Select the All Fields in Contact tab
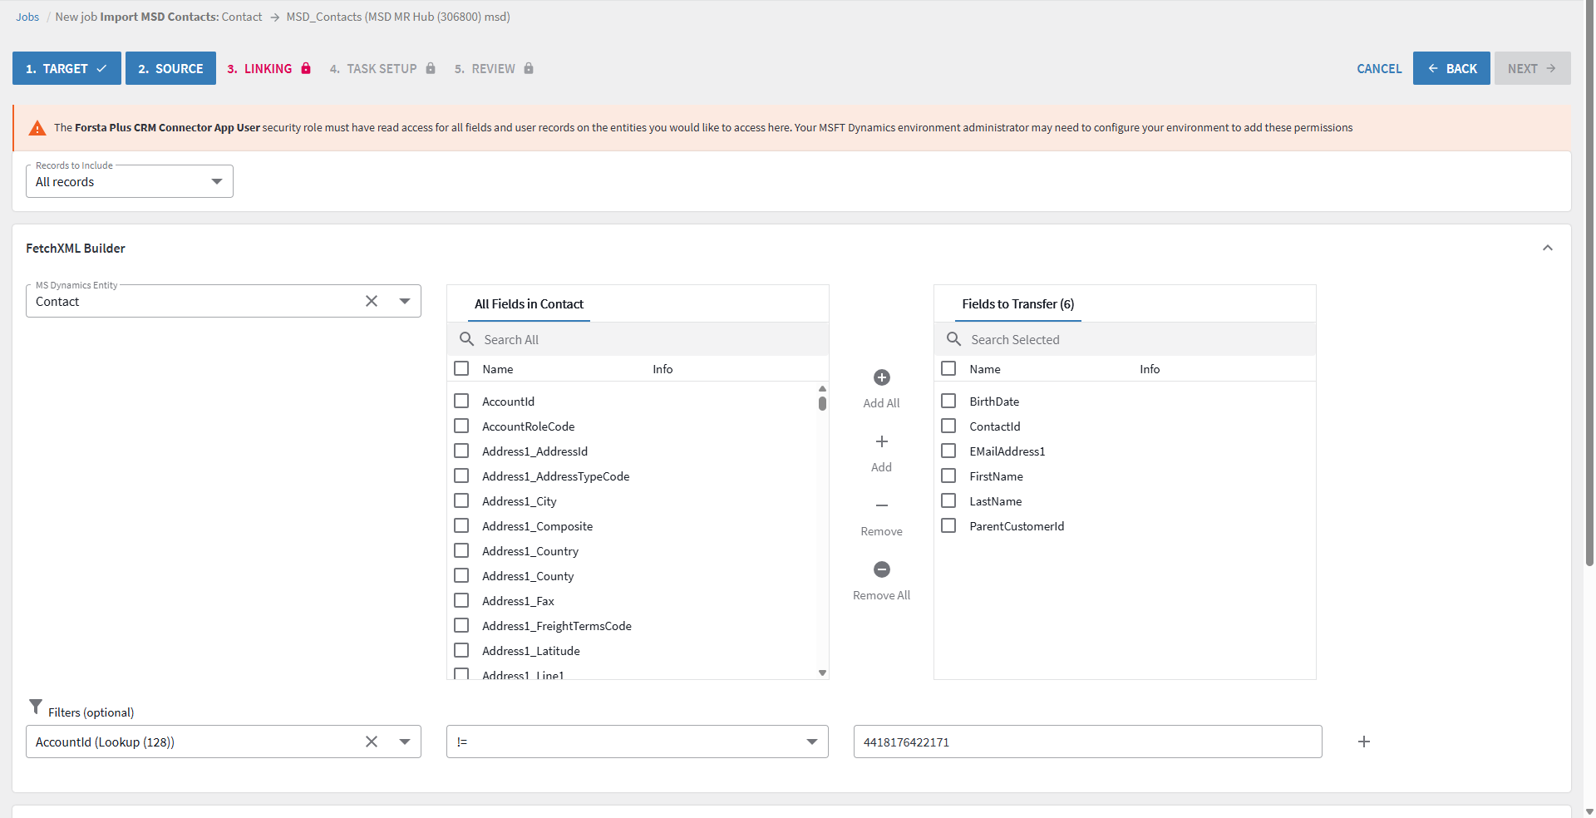1596x818 pixels. point(530,304)
